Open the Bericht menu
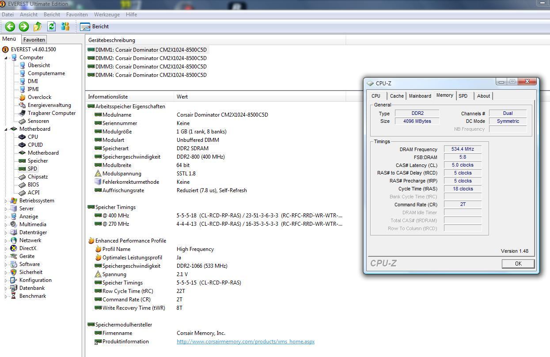Viewport: 550px width, 357px height. pyautogui.click(x=52, y=15)
